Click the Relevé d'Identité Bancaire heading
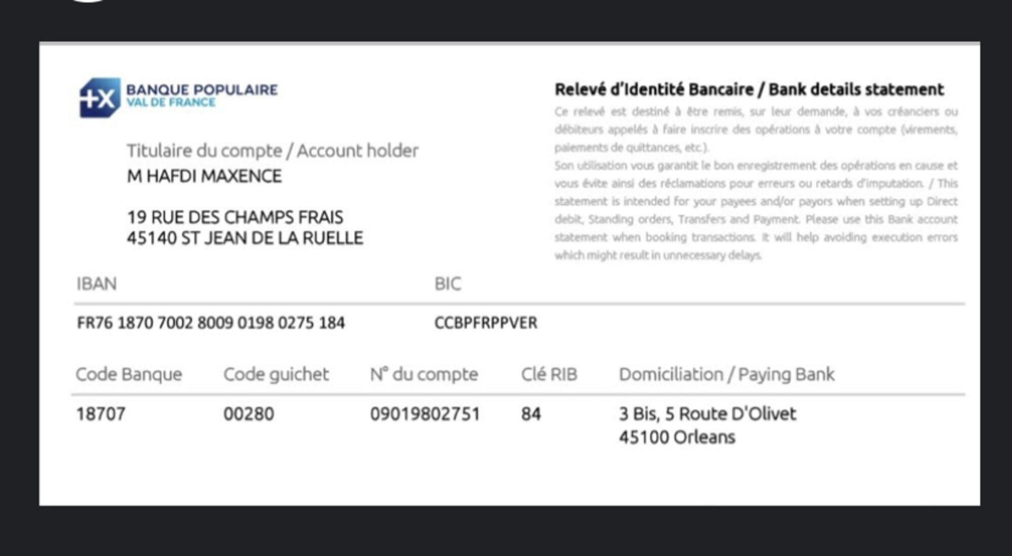The height and width of the screenshot is (556, 1012). (x=749, y=90)
